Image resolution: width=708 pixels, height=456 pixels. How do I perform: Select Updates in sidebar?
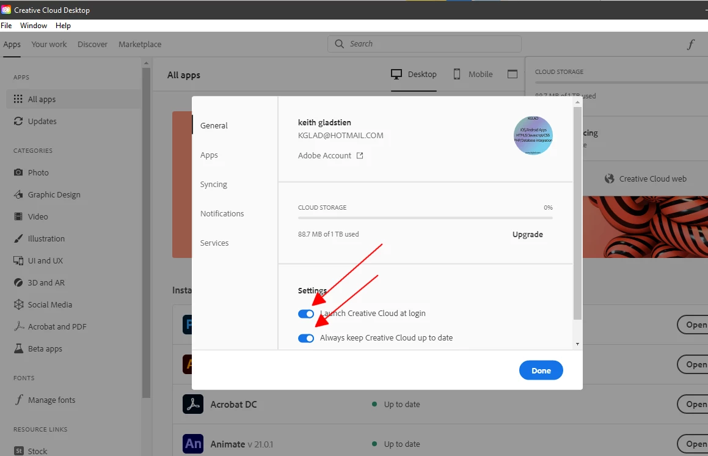point(73,121)
